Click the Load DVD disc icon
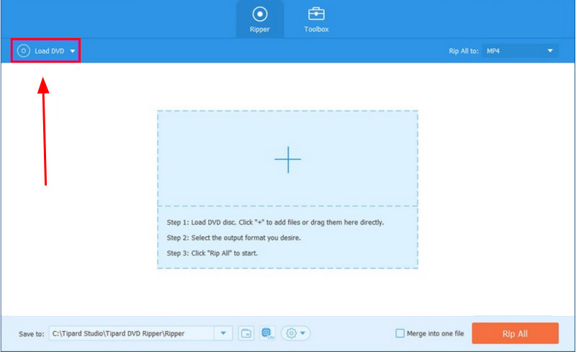 tap(23, 51)
